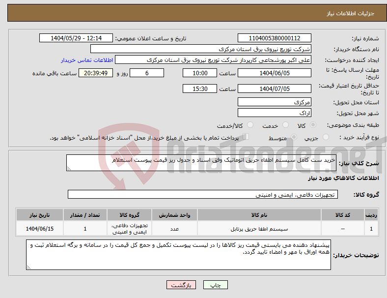Screen dimensions: 387x298
Task: Click the جزئیات اطلاعات نیاز header title
Action: [x=351, y=13]
